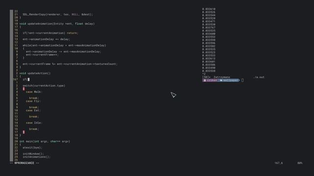Click the '167,6' cursor position in status line
Image resolution: width=314 pixels, height=176 pixels.
[x=279, y=163]
